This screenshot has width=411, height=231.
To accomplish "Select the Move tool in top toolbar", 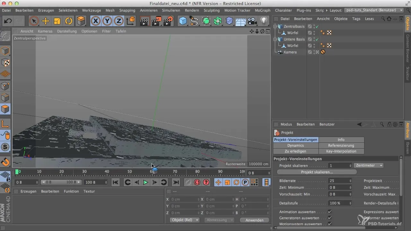I will pos(45,21).
